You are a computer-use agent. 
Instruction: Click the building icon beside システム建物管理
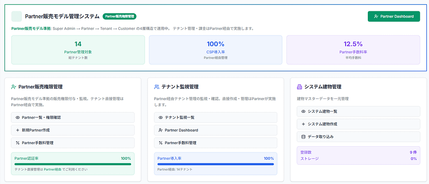(x=300, y=87)
